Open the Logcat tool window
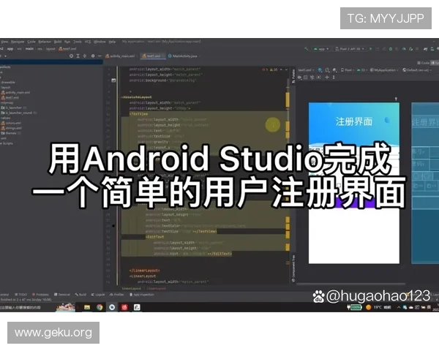Viewport: 439px width, 351px height. click(98, 295)
